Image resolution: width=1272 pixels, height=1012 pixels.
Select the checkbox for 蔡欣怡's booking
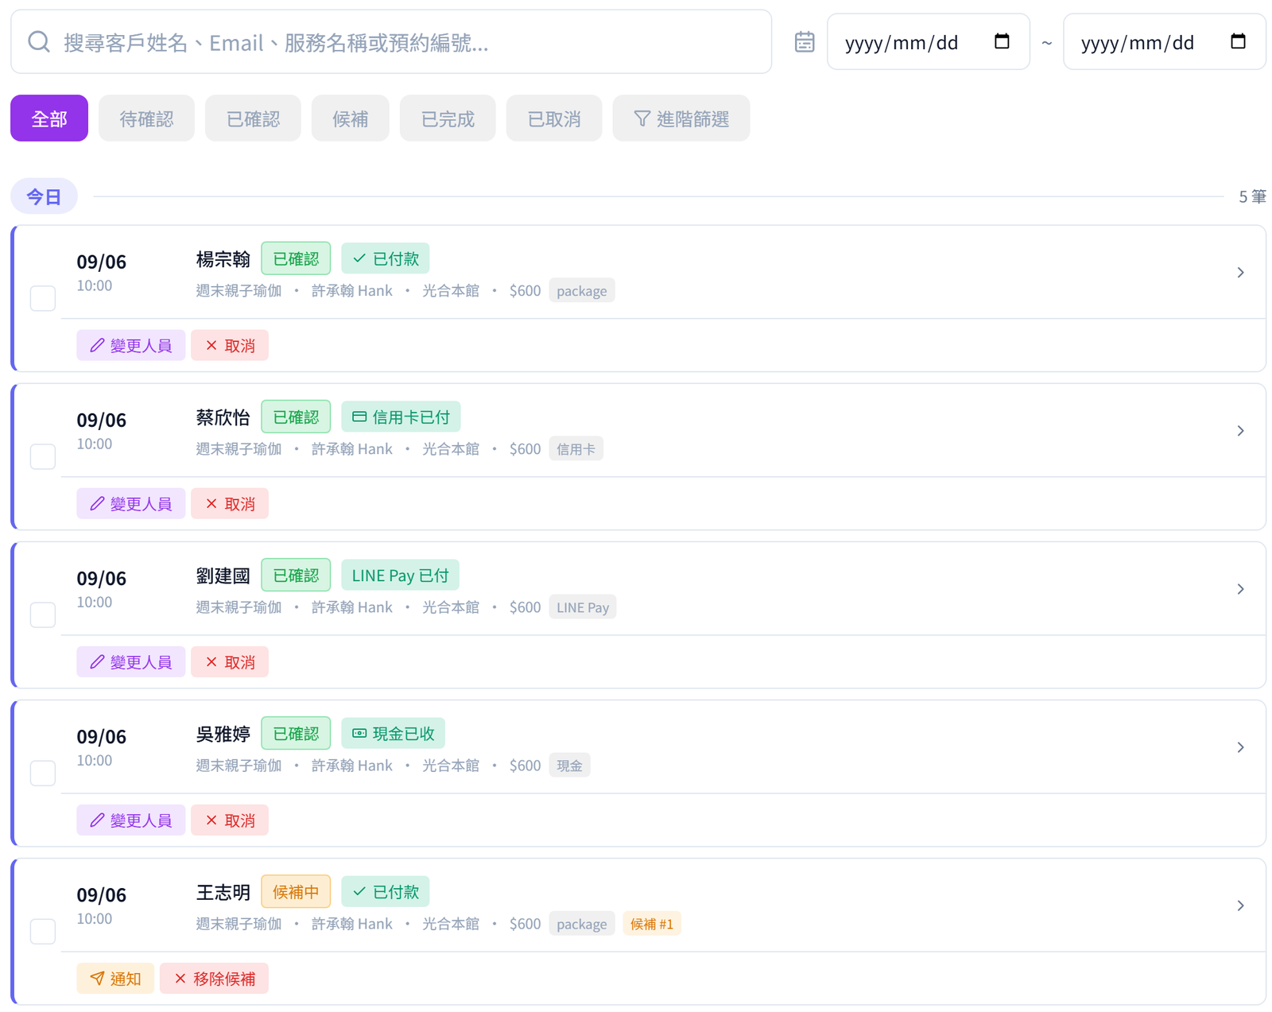point(43,456)
